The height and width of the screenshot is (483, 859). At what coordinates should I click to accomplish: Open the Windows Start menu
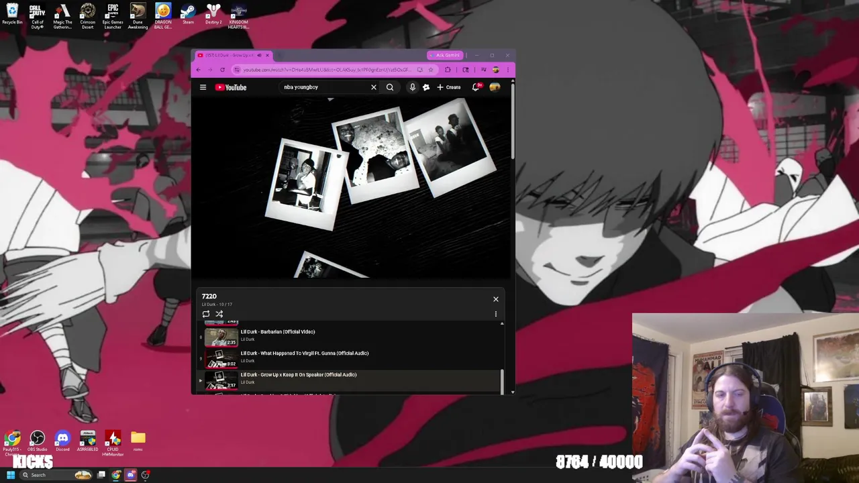(x=11, y=475)
